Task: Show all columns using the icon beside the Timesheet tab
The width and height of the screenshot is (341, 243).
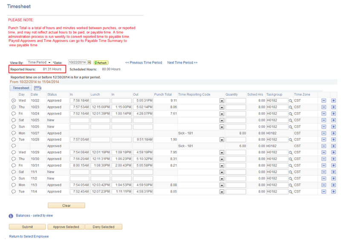Action: pyautogui.click(x=38, y=88)
